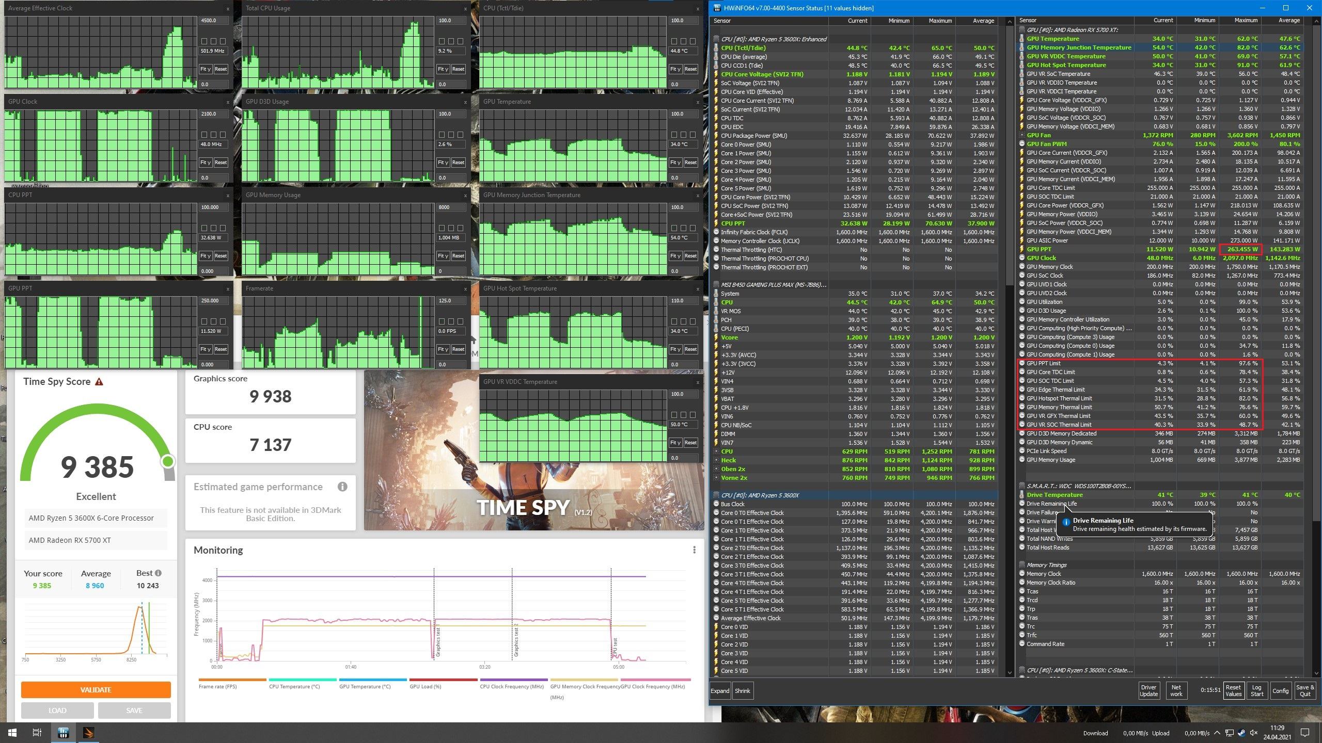Click circle icon beside GPU Clock row

click(1022, 258)
